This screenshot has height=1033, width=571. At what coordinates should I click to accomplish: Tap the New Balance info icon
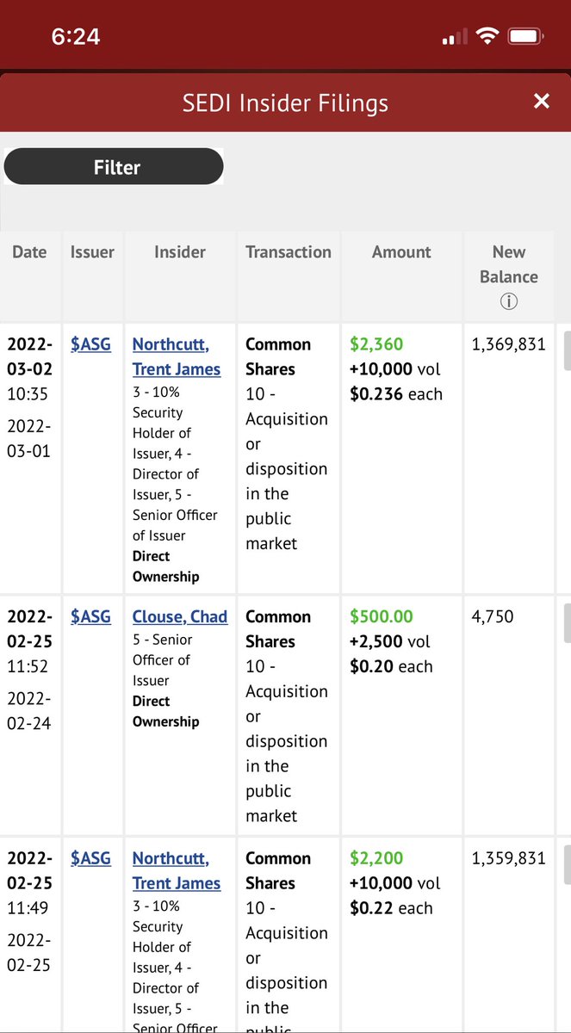pos(508,301)
